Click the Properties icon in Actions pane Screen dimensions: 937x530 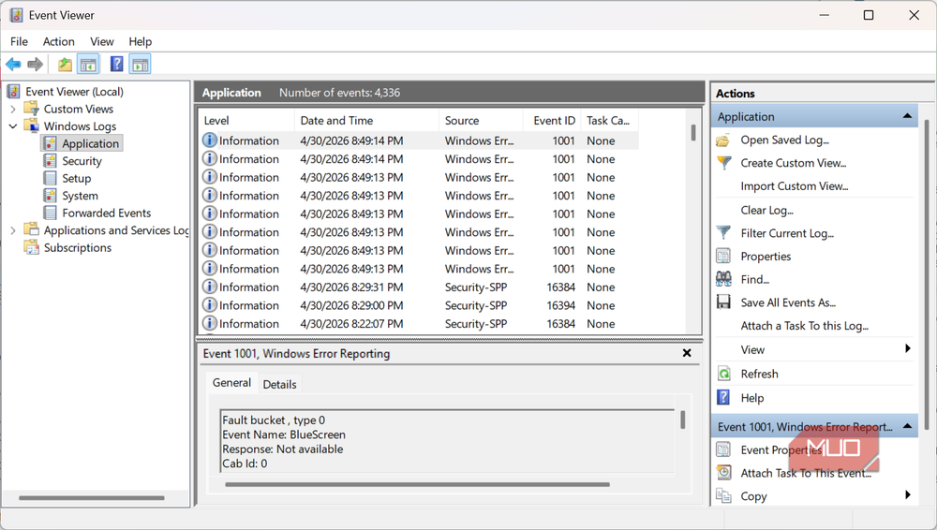point(723,257)
